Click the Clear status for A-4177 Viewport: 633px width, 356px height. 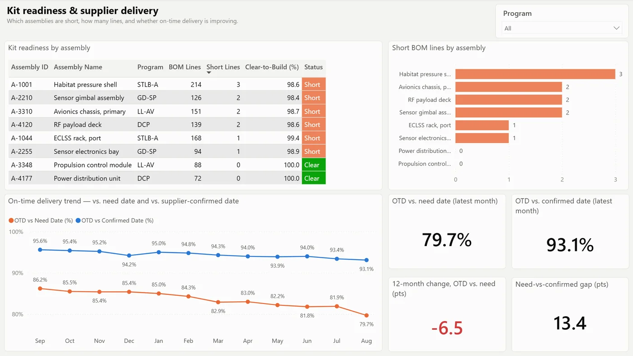[x=314, y=178]
